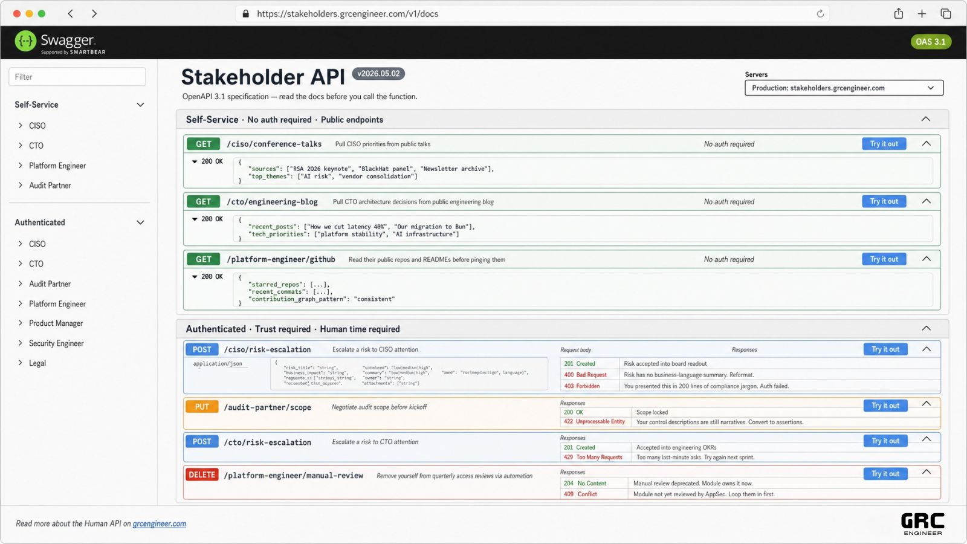Screen dimensions: 967x544
Task: Go forward using the browser forward arrow
Action: click(x=94, y=13)
